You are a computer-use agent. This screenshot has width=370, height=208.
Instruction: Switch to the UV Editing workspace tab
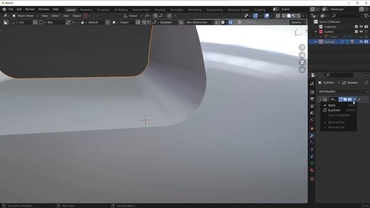pos(121,10)
